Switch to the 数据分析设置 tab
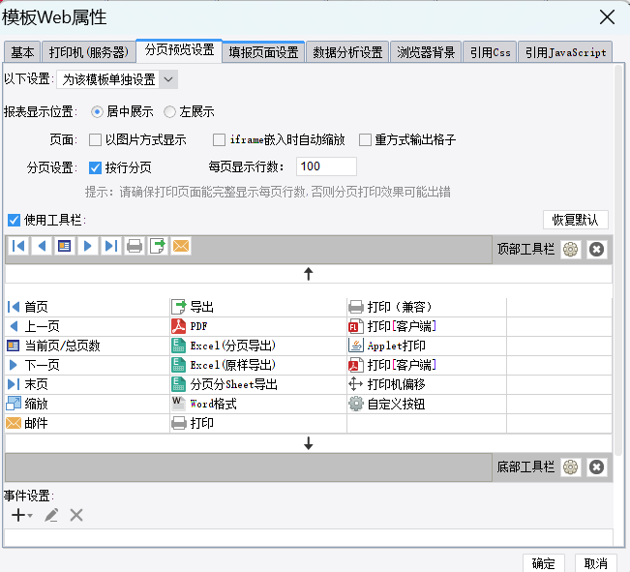This screenshot has width=630, height=572. coord(347,52)
